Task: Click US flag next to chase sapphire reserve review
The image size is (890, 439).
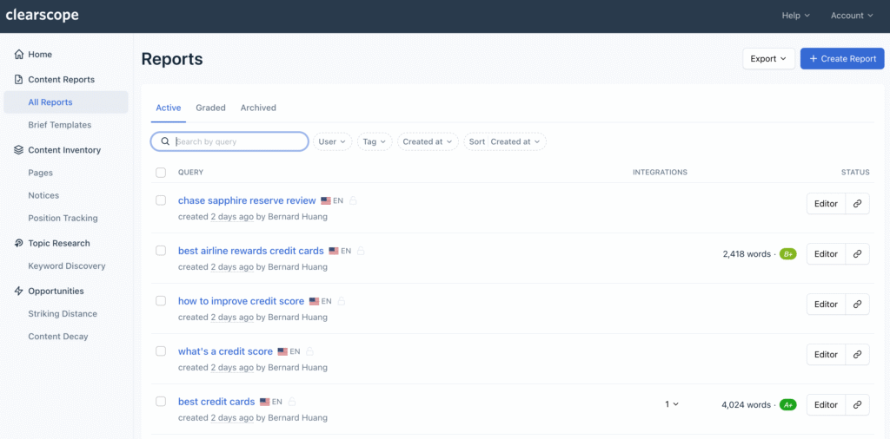Action: coord(326,200)
